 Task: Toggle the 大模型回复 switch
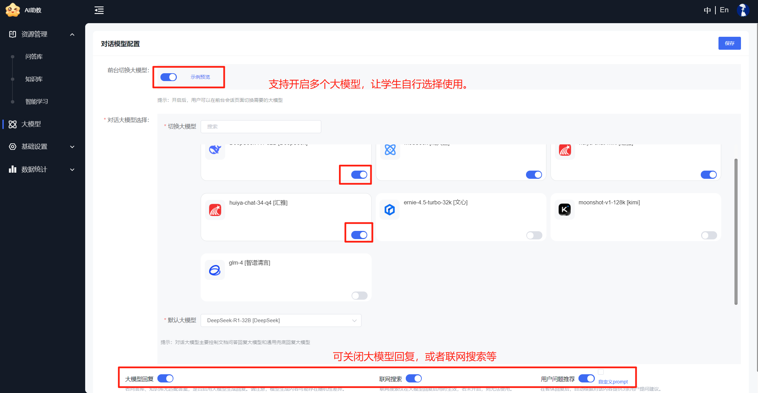[165, 378]
